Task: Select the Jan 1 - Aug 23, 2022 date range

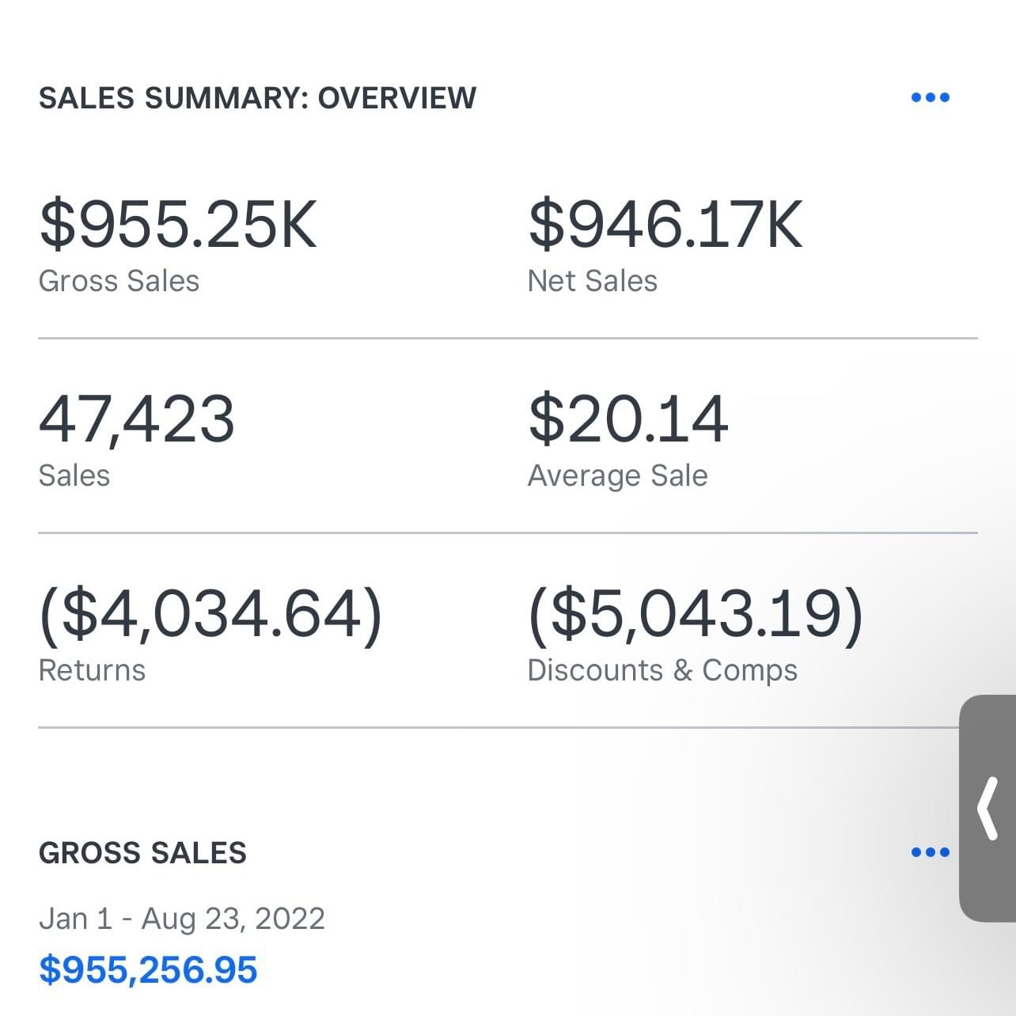Action: tap(182, 919)
